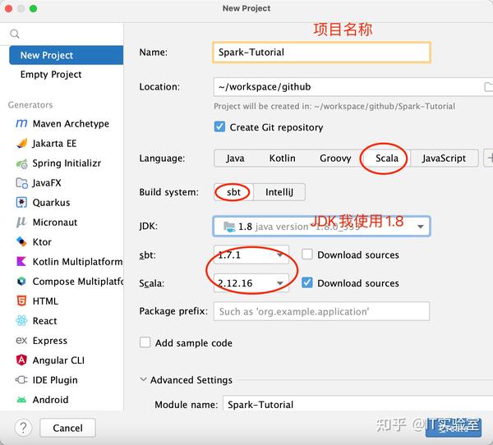Viewport: 493px width, 445px height.
Task: Click the Kotlin Multiplatform icon
Action: 21,261
